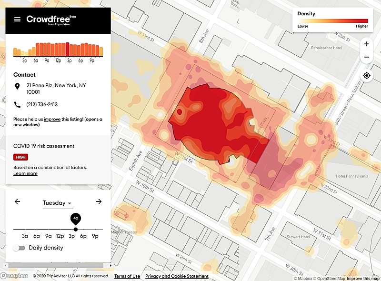This screenshot has height=281, width=381.
Task: Click the 4p pin marker above slider
Action: pos(76,219)
